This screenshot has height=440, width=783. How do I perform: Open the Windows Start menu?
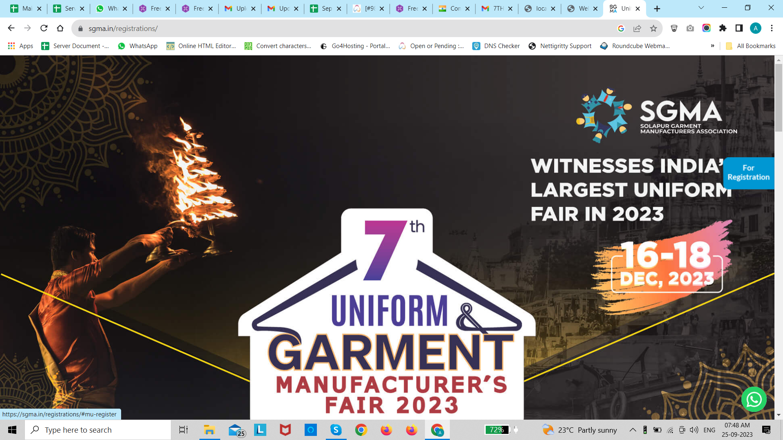pos(12,430)
